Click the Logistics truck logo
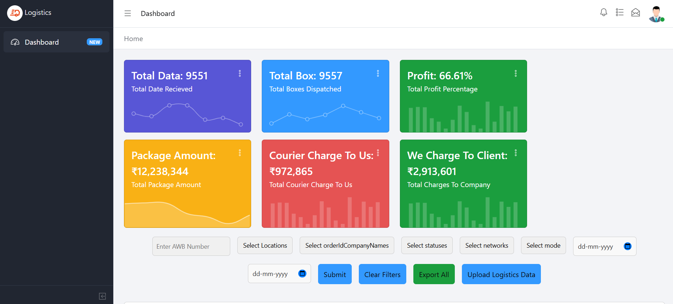 (15, 13)
